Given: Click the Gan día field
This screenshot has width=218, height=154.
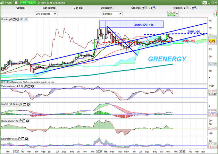Looking at the screenshot, I should (79, 8).
